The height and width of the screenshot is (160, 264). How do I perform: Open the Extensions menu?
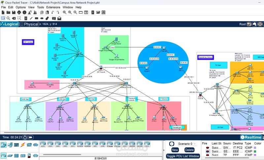click(53, 7)
